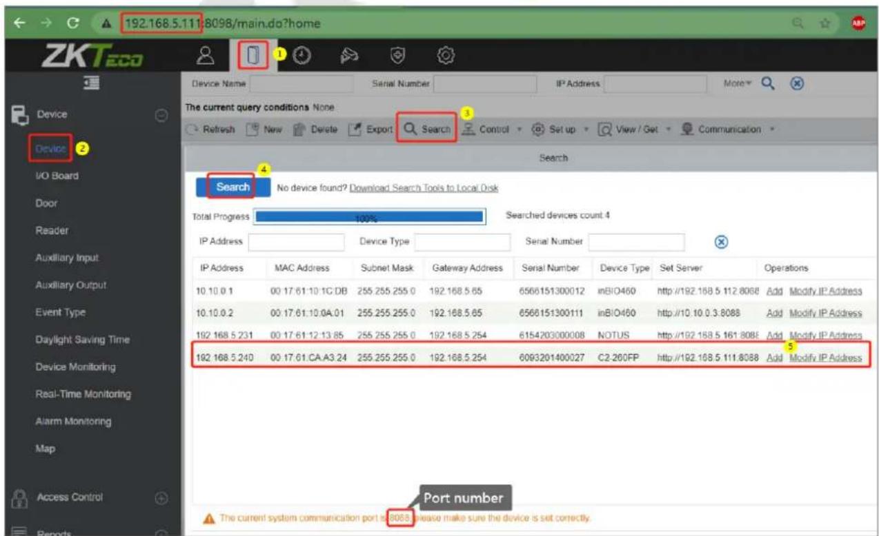Select Device in the sidebar
Screen dimensions: 879x536
[x=51, y=148]
